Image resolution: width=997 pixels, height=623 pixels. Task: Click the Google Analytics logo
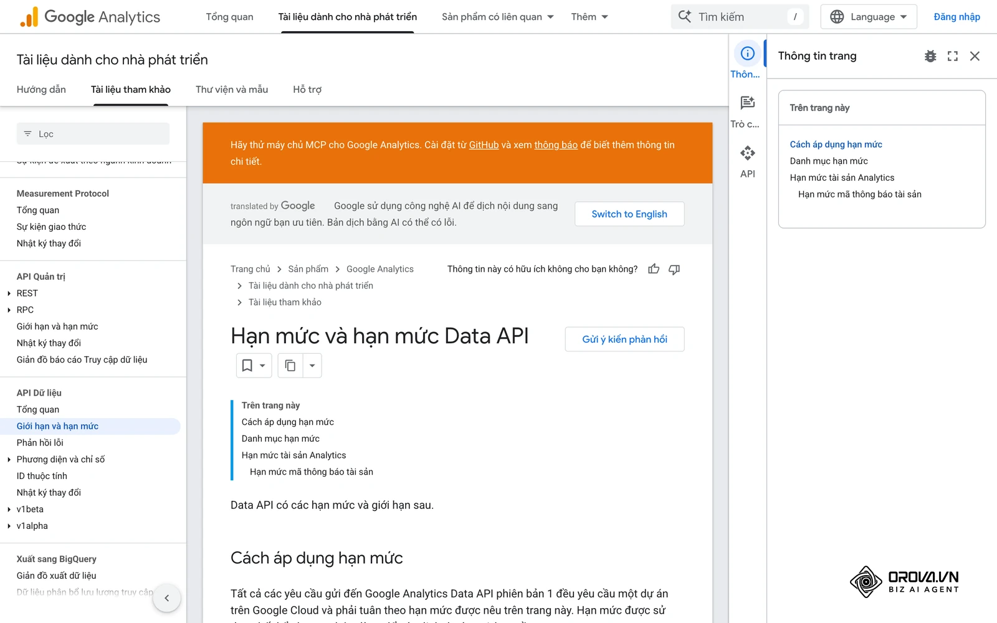90,17
